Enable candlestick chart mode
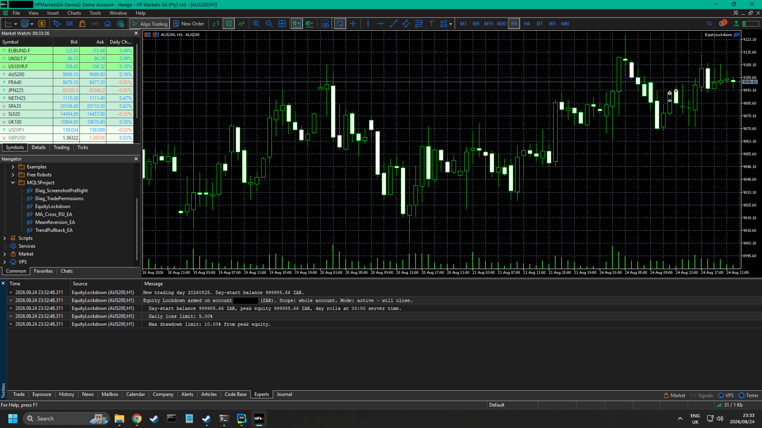This screenshot has width=762, height=428. (x=229, y=24)
